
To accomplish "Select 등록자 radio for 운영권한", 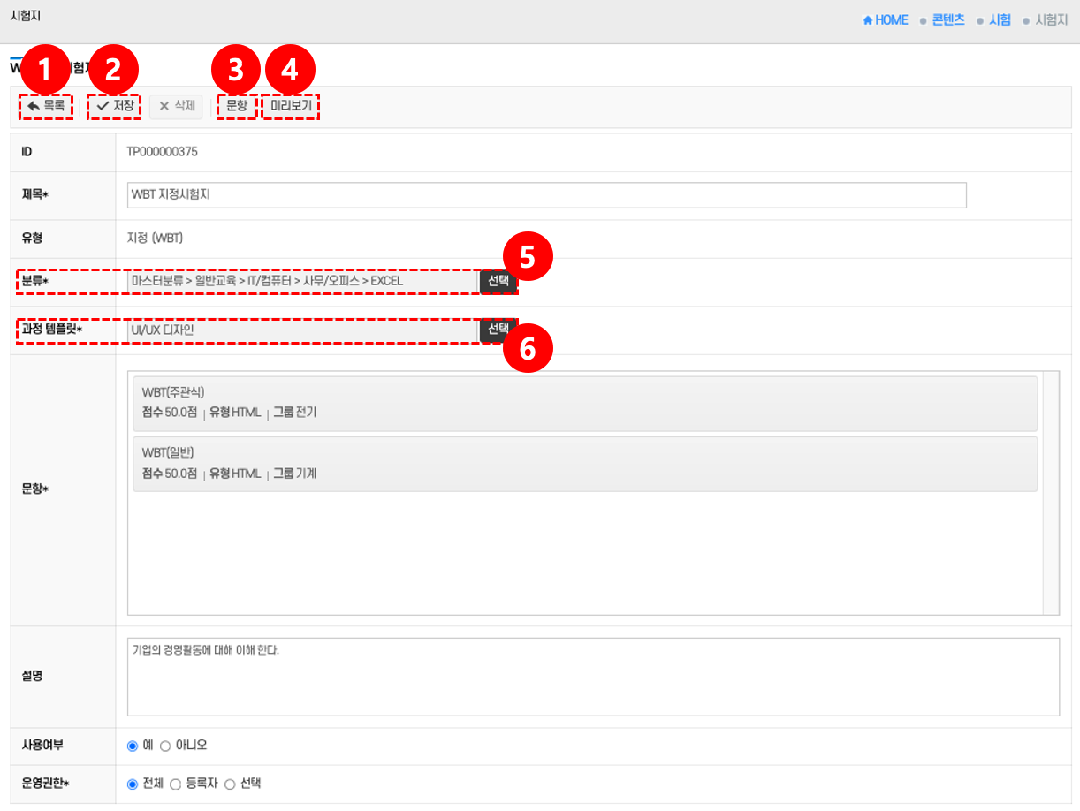I will point(175,784).
